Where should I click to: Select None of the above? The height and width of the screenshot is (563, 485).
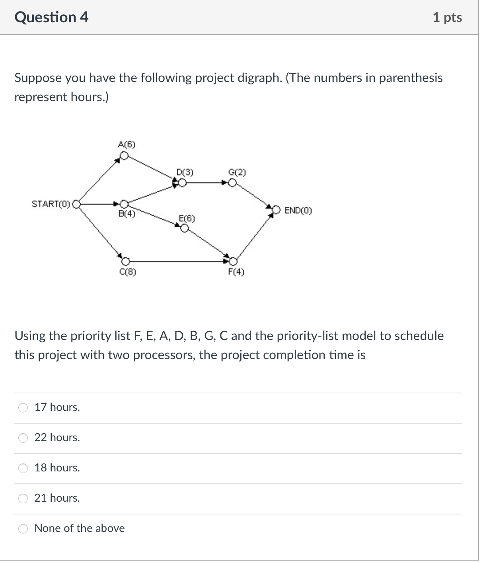23,528
